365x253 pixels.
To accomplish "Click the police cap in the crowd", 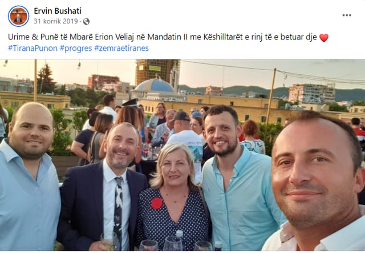I will [131, 103].
